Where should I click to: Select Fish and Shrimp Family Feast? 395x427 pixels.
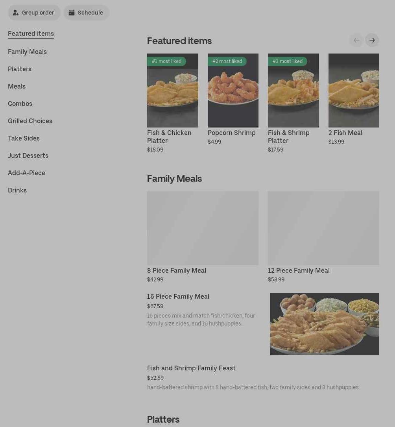[x=191, y=368]
